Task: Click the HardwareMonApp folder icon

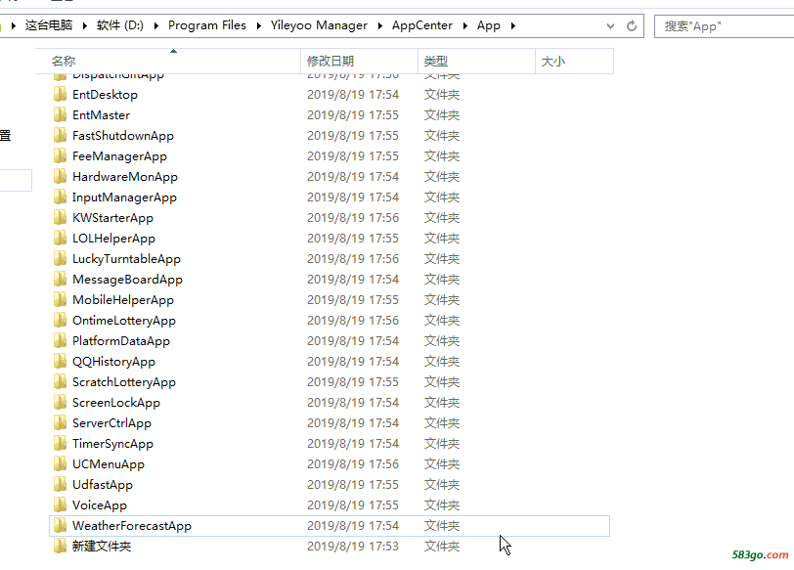Action: (x=61, y=177)
